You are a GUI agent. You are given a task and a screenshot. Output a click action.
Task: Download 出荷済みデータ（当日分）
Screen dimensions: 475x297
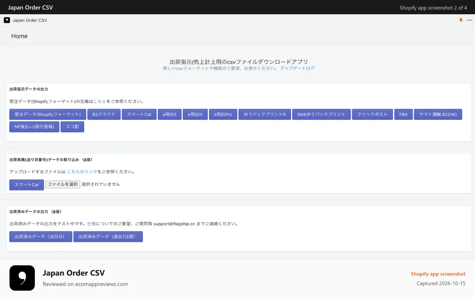pyautogui.click(x=41, y=236)
